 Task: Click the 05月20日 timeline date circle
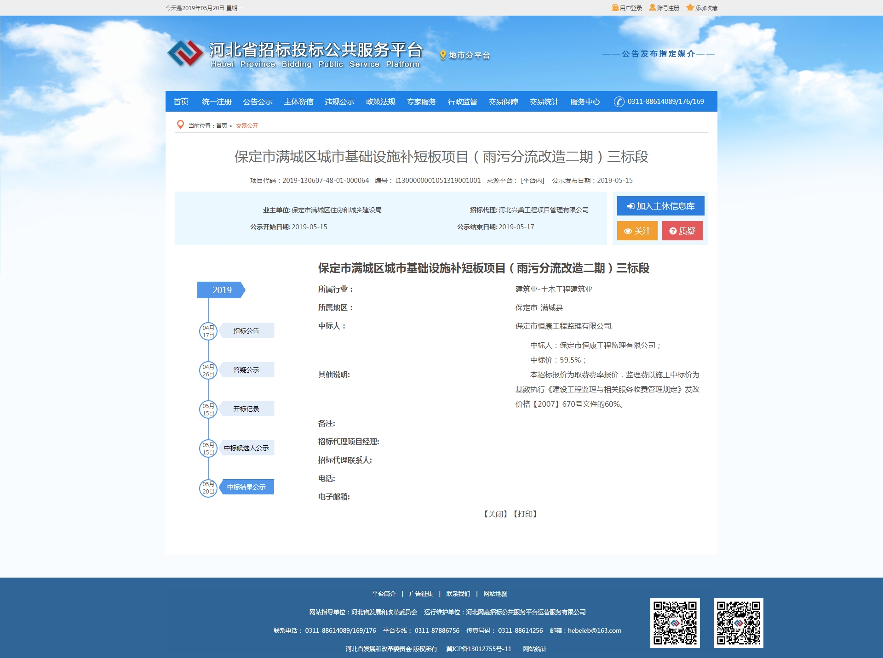208,488
